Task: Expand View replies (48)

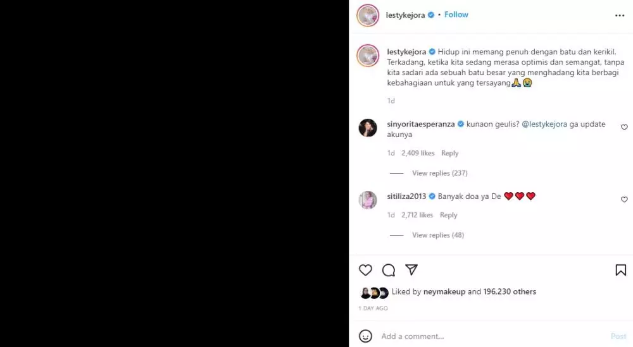Action: tap(437, 235)
